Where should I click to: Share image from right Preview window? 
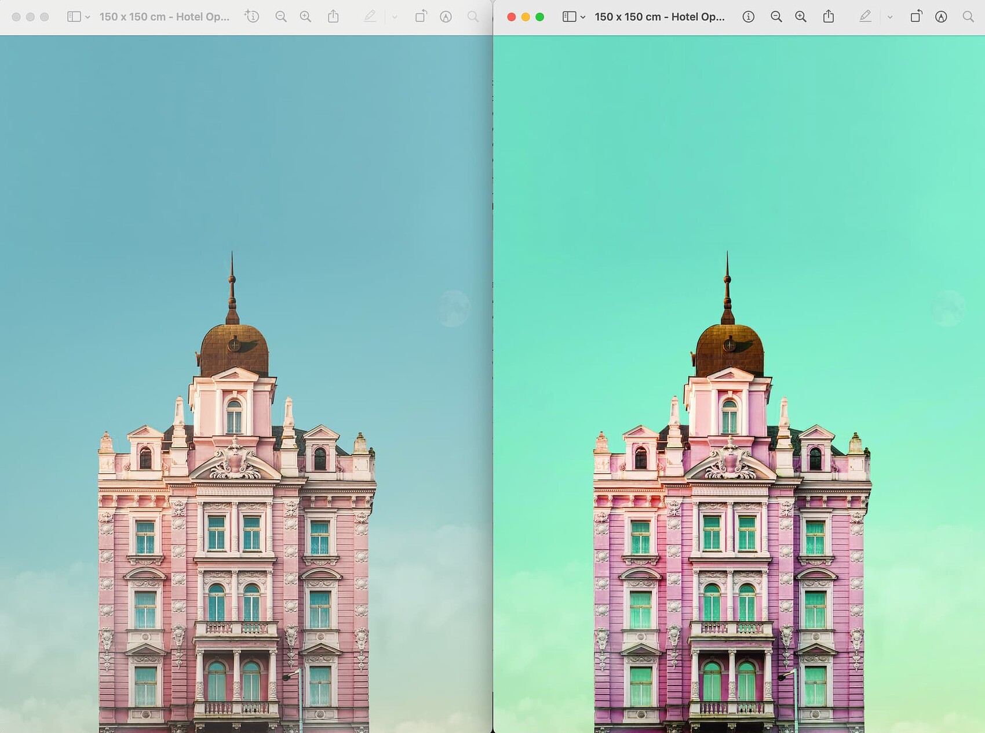click(x=829, y=16)
